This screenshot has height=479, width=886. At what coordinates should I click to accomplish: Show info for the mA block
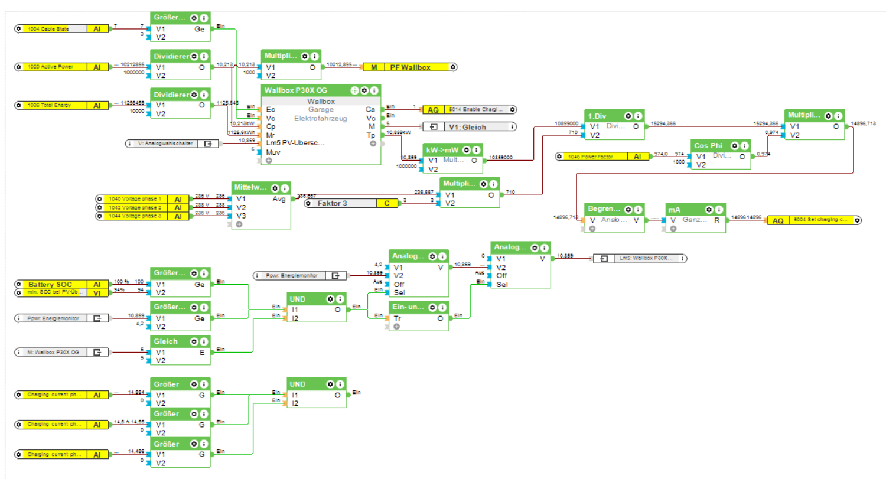coord(718,210)
